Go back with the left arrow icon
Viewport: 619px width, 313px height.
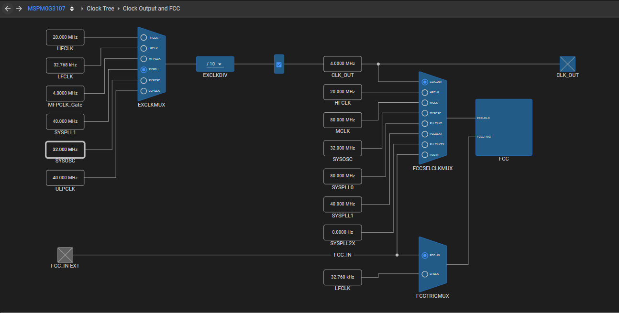coord(8,9)
